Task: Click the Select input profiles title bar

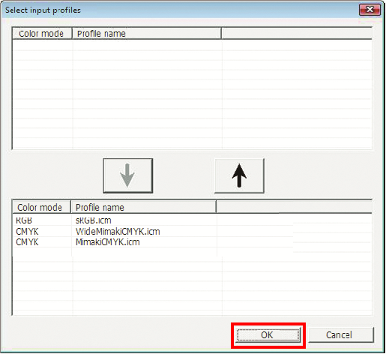Action: pos(180,10)
